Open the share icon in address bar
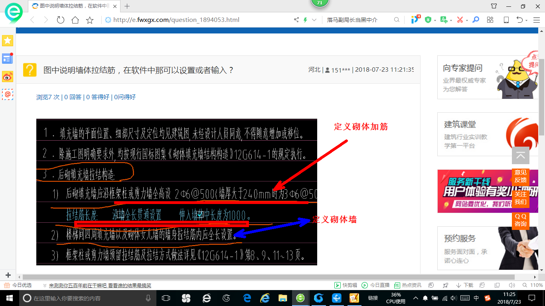 coord(296,20)
